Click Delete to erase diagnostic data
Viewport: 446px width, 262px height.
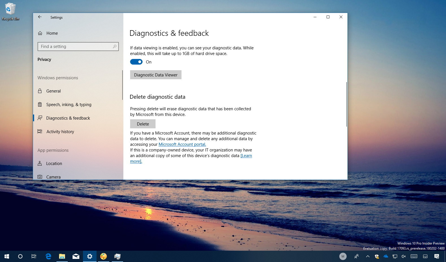pos(143,124)
